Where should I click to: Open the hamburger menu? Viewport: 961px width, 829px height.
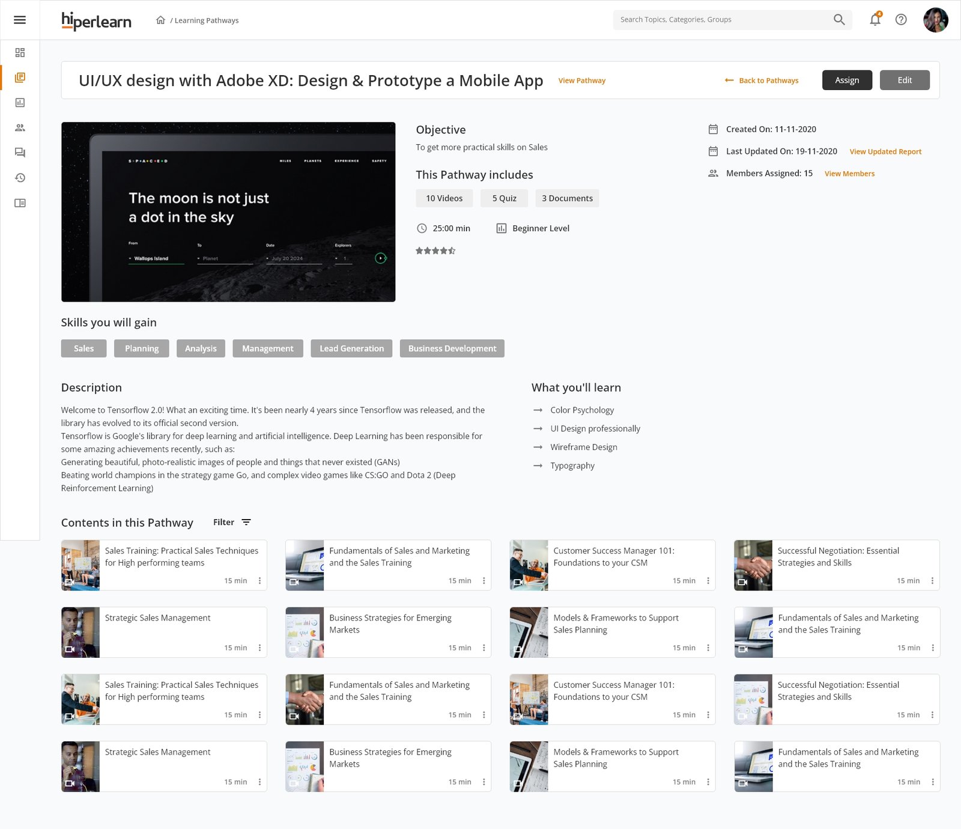tap(20, 20)
